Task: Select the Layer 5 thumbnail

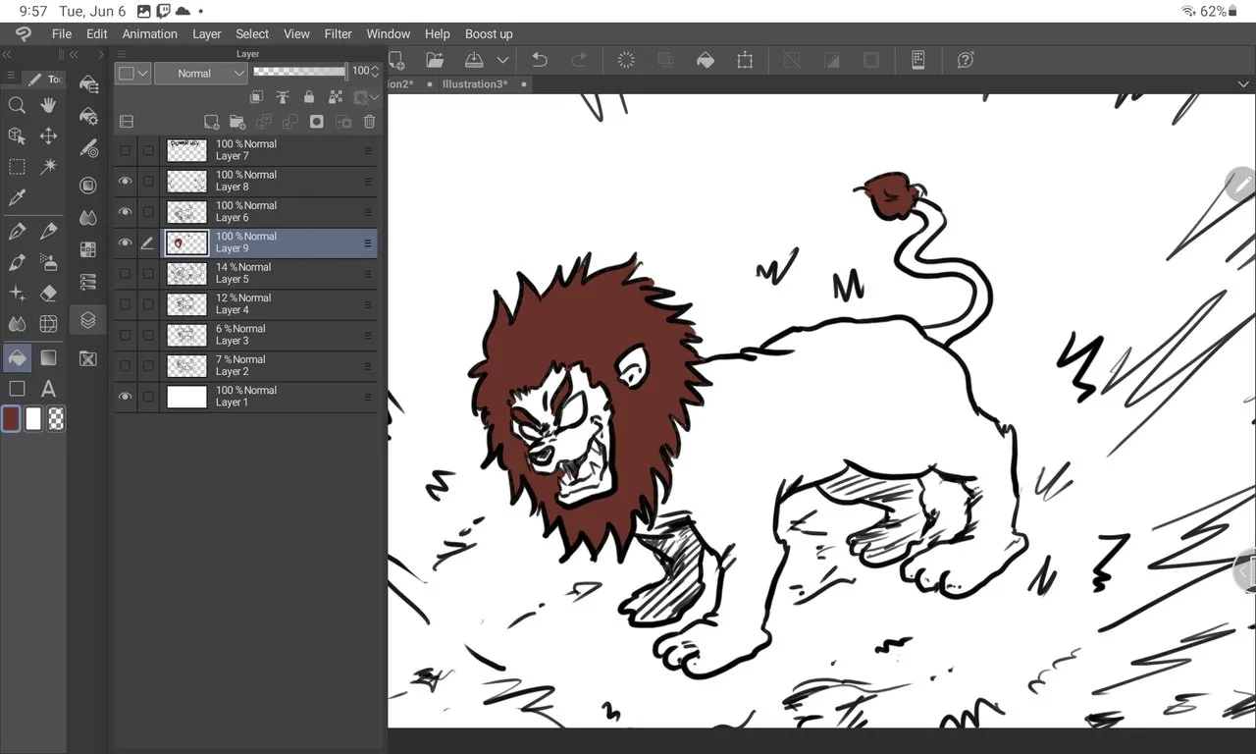Action: (x=186, y=273)
